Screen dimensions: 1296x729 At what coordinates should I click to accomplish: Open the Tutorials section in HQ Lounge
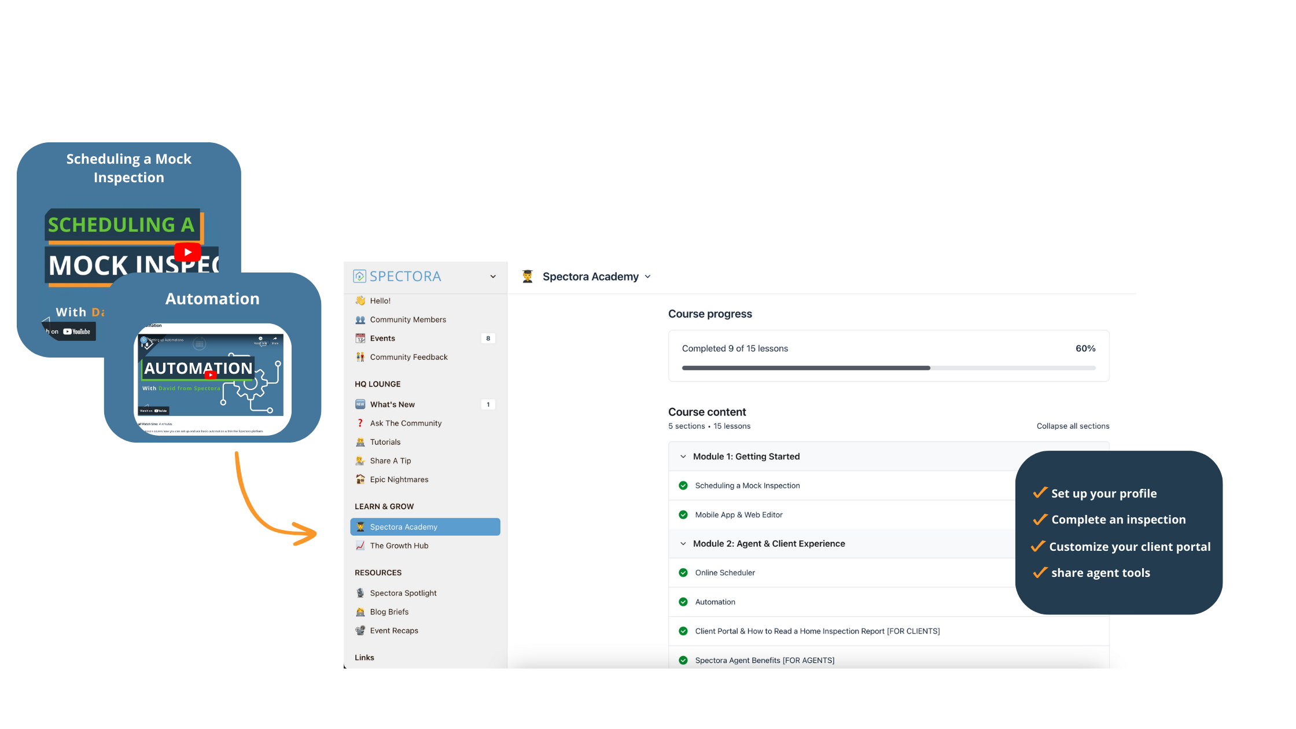385,441
